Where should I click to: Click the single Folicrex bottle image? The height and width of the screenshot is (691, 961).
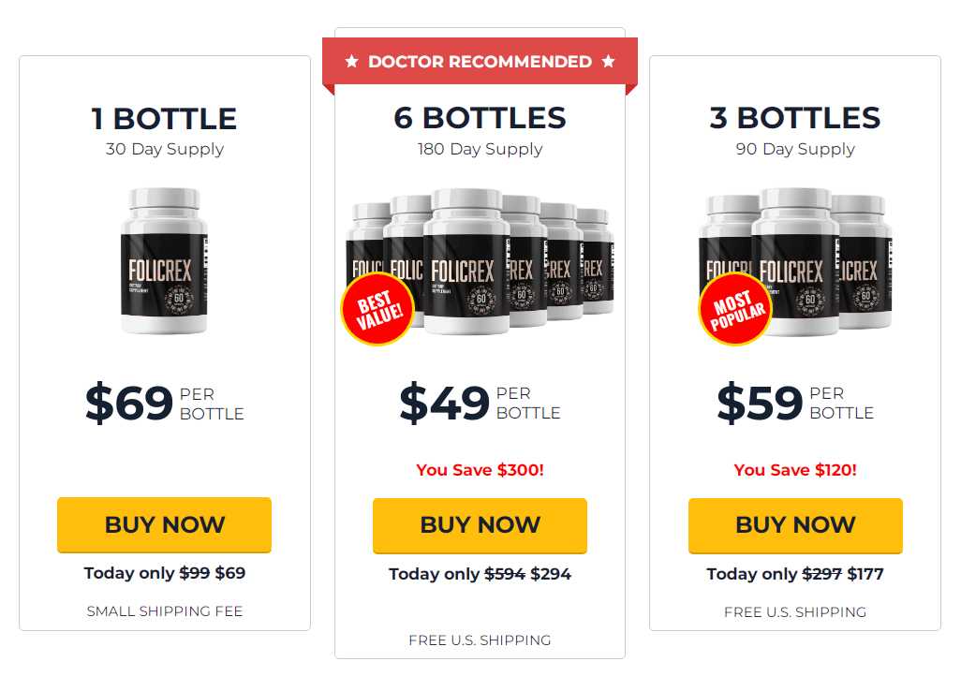pos(164,261)
